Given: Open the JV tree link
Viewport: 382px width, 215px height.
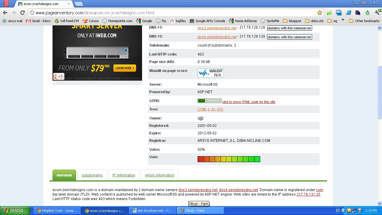Looking at the screenshot, I should click(x=213, y=109).
